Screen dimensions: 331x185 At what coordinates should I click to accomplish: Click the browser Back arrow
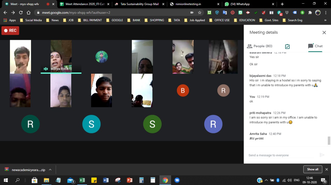tap(5, 12)
